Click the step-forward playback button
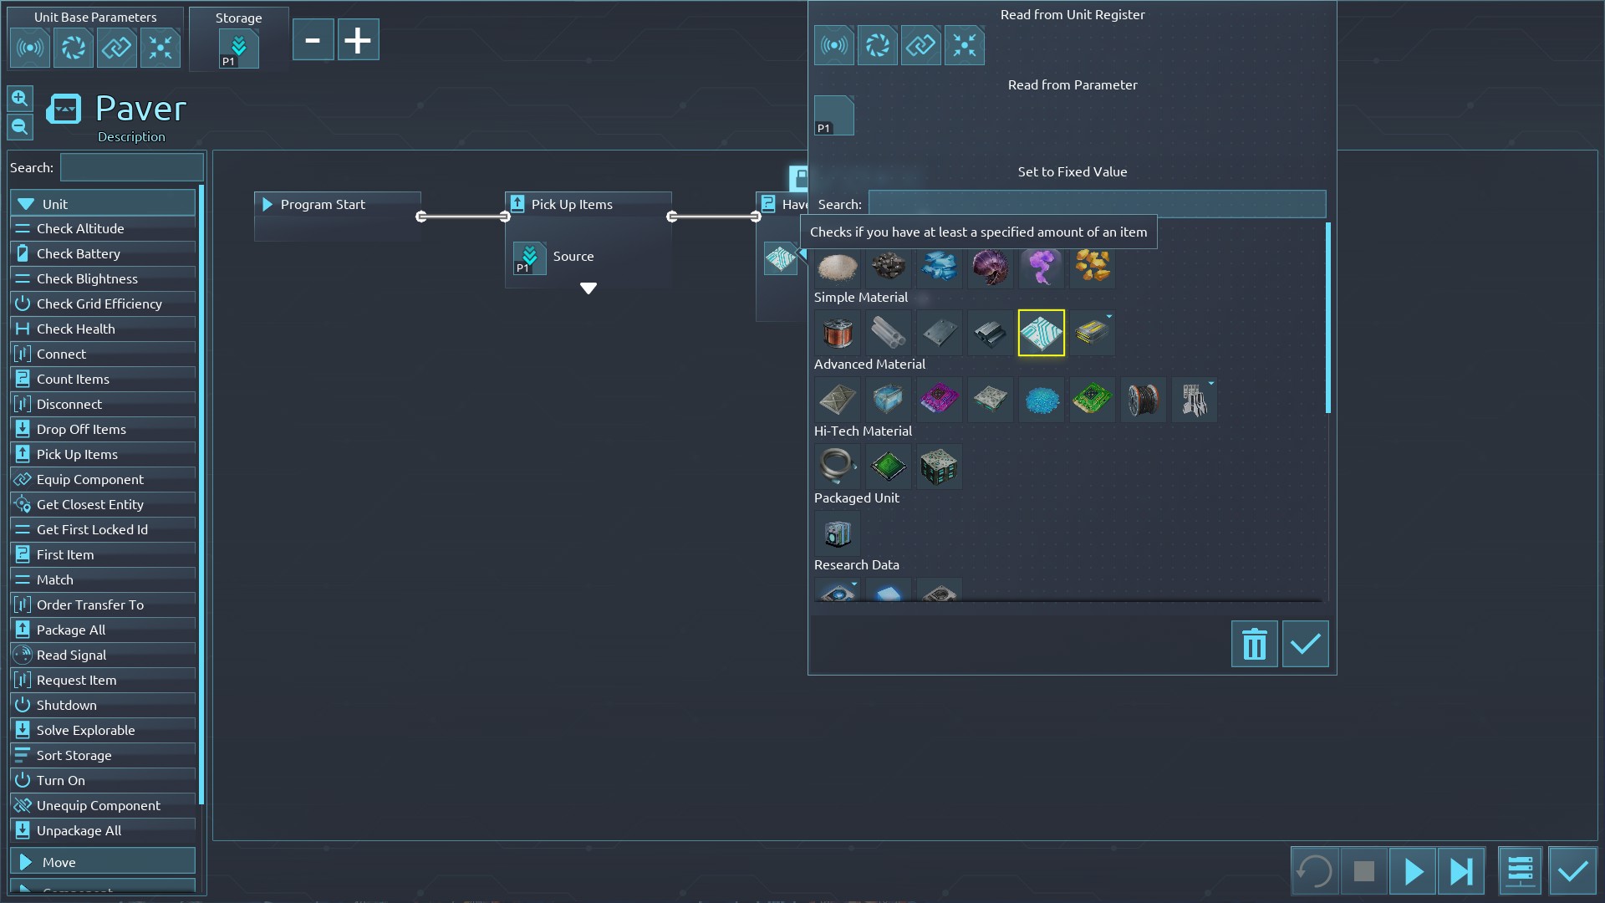The image size is (1605, 903). 1460,871
